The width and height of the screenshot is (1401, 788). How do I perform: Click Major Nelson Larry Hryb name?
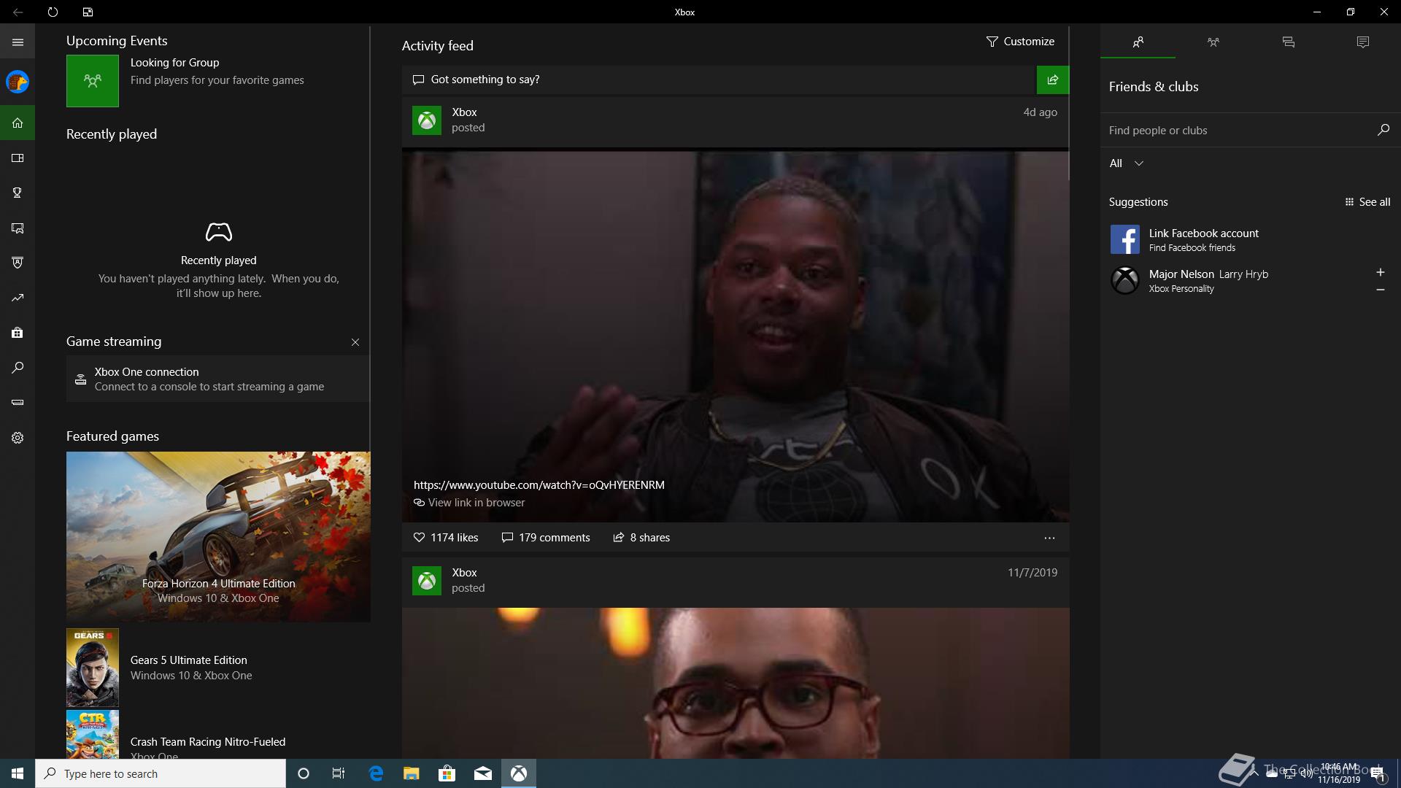[1208, 274]
